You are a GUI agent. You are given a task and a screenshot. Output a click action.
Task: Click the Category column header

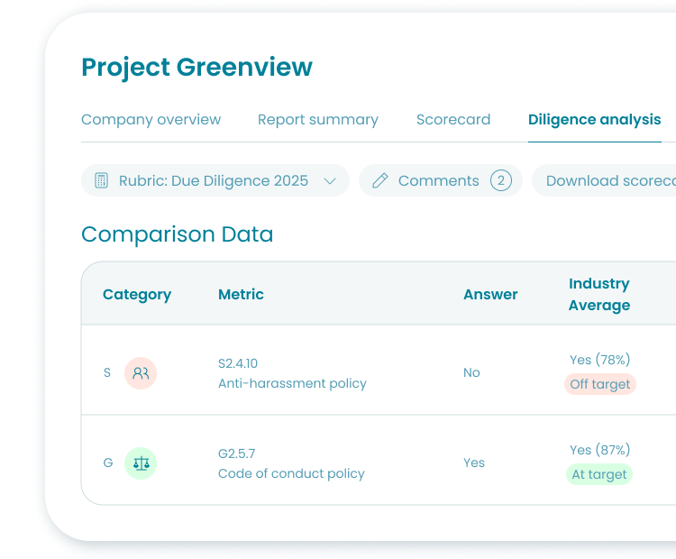point(137,295)
